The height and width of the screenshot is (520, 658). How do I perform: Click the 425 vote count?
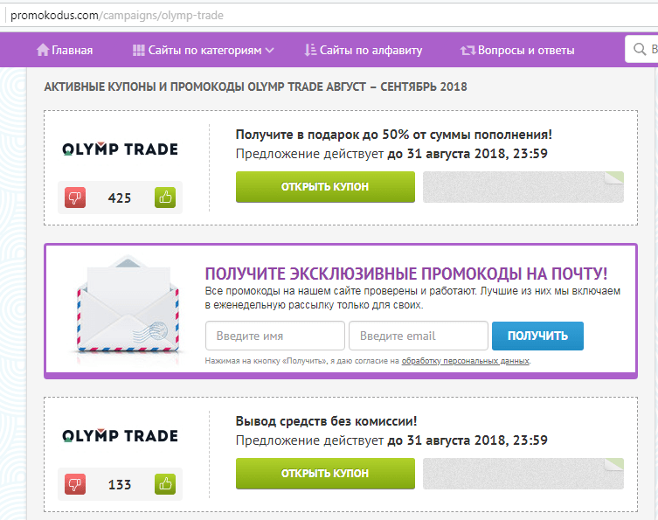(x=120, y=198)
